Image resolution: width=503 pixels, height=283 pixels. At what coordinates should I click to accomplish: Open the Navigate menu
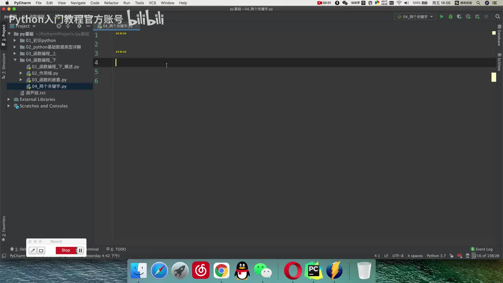tap(78, 3)
